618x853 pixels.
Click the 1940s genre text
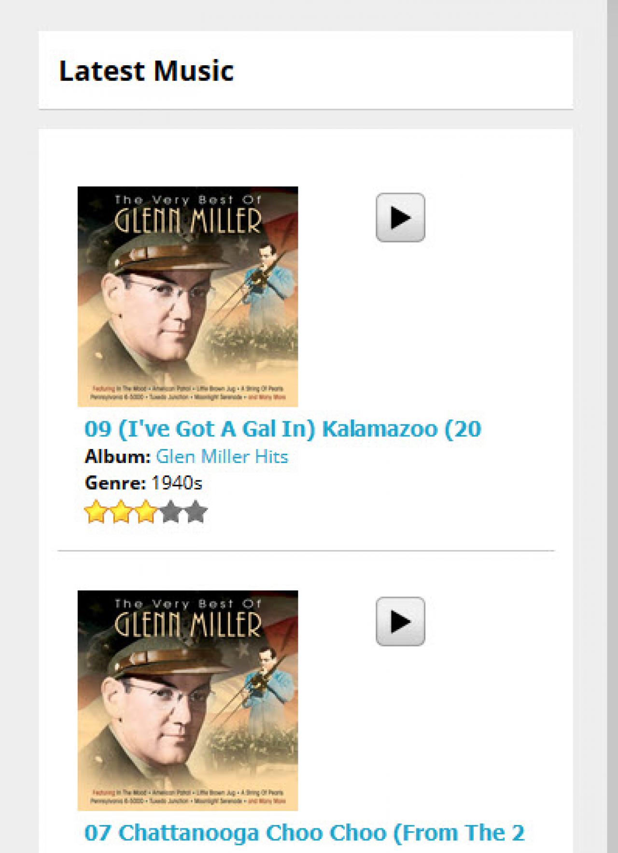tap(177, 483)
